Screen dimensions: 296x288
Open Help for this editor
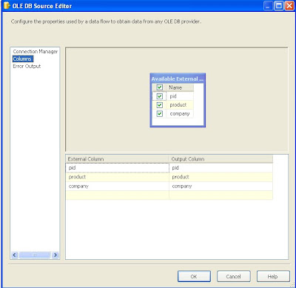click(273, 276)
